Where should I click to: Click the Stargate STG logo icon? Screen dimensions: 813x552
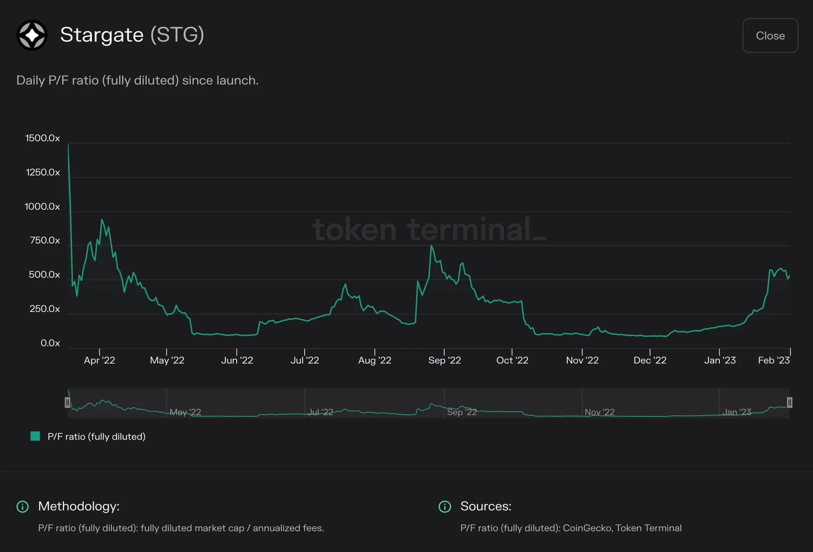(x=32, y=35)
